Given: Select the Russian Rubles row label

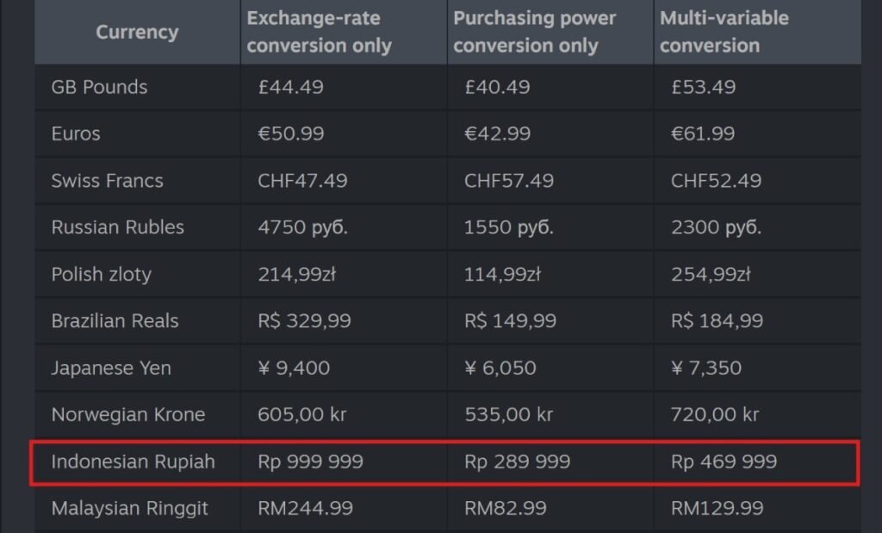Looking at the screenshot, I should point(117,227).
